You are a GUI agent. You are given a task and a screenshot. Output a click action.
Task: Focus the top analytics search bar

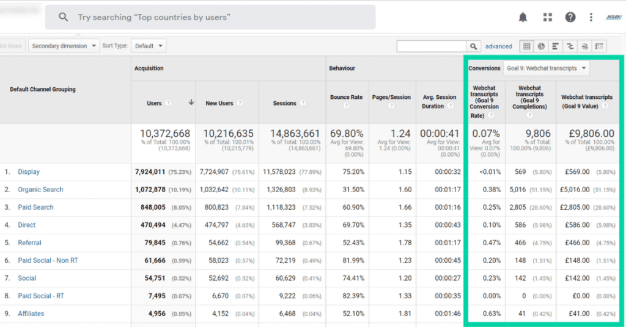211,17
